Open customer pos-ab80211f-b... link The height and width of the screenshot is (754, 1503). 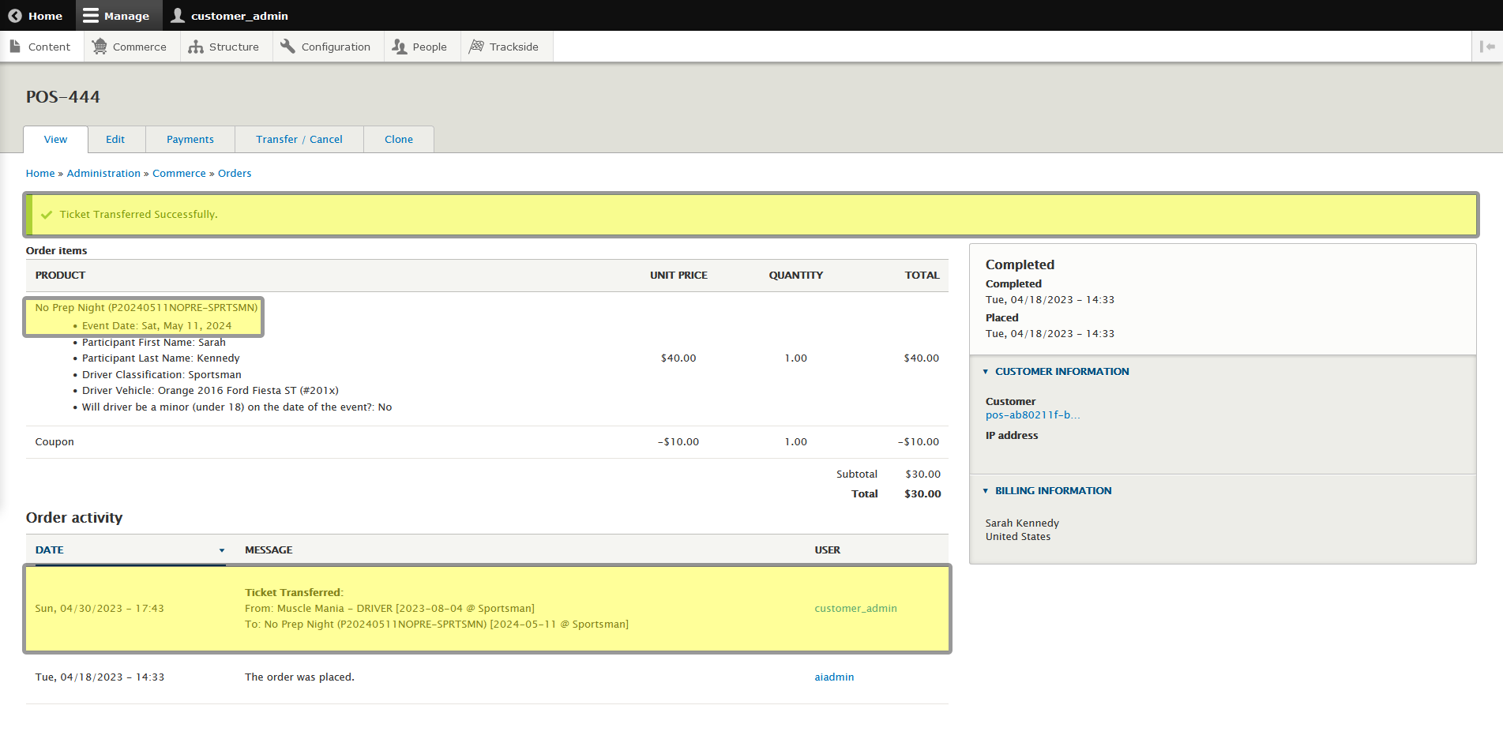click(x=1032, y=415)
